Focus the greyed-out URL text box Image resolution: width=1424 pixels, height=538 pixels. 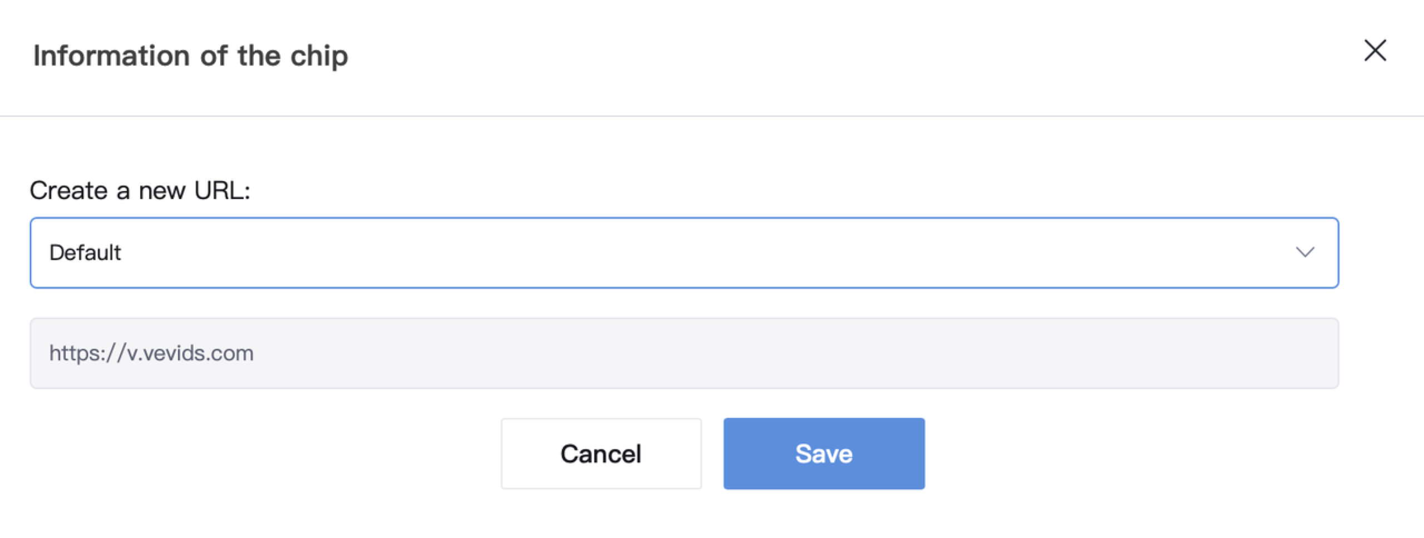684,353
